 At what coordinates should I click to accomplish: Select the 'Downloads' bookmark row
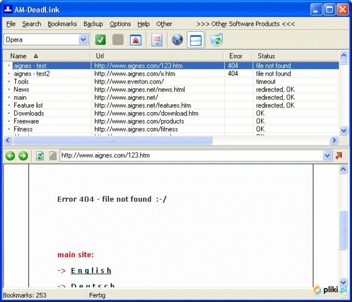click(x=171, y=113)
